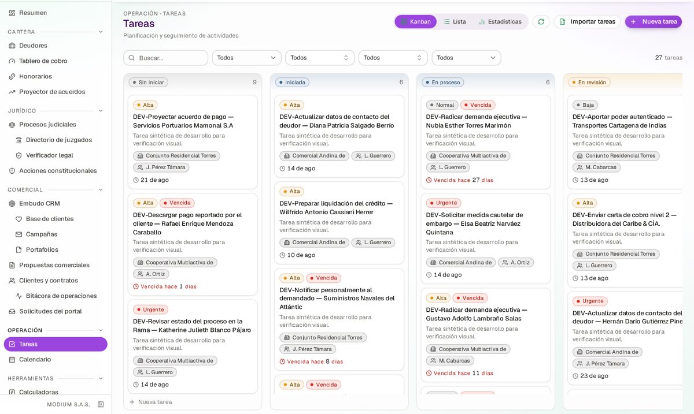Click the refresh tasks icon button
Viewport: 694px width, 414px height.
click(x=541, y=21)
